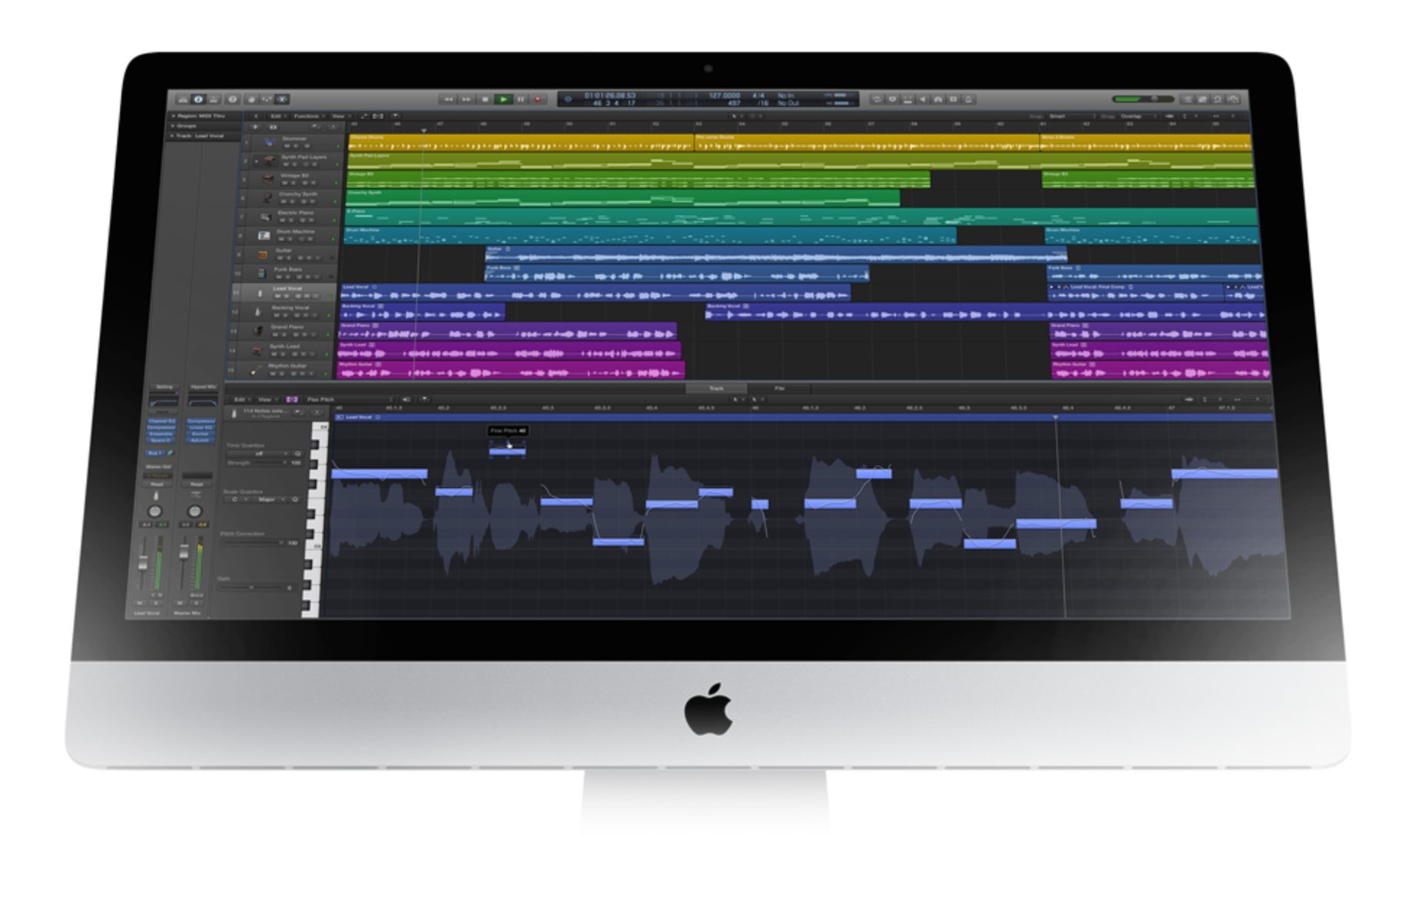The image size is (1416, 922).
Task: Open the Functions menu in tracks area
Action: [307, 116]
